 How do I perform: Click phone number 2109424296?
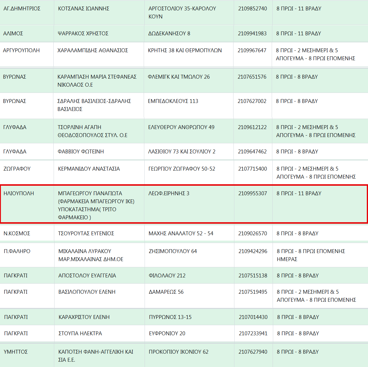(x=253, y=251)
